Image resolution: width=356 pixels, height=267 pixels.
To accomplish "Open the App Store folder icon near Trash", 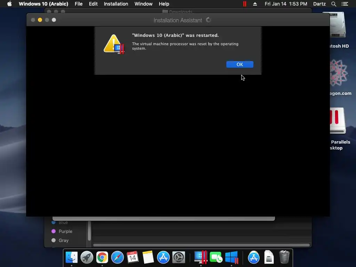I will [x=253, y=257].
